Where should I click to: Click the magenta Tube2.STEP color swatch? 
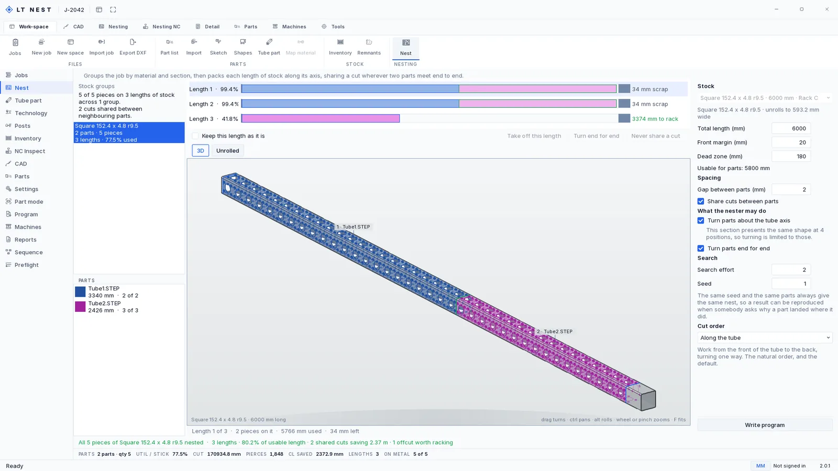click(x=80, y=307)
